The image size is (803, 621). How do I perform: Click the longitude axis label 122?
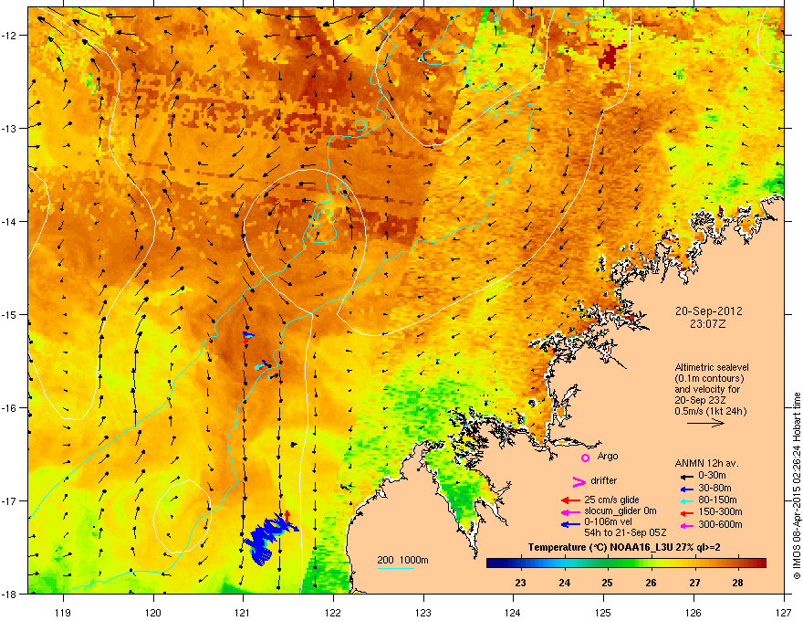pos(333,612)
